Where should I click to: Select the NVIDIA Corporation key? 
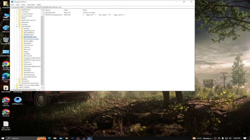coord(32,60)
